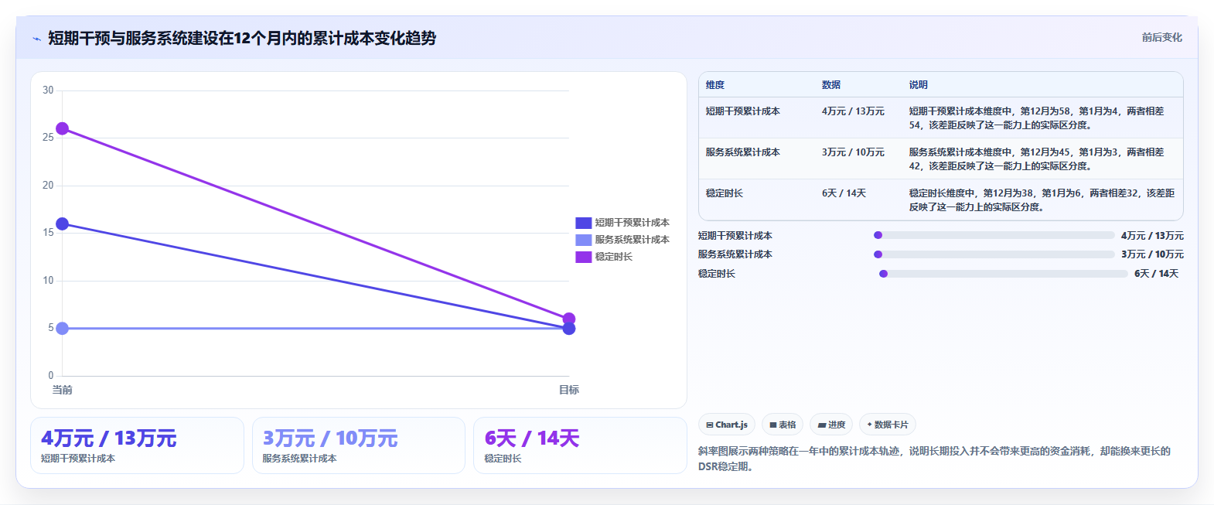Click the 4万元 / 13万元 stat card
1214x505 pixels.
tap(137, 445)
